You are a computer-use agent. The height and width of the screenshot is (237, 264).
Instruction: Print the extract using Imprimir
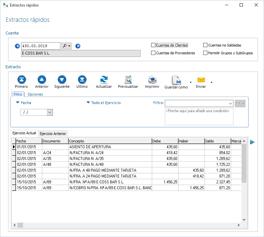(152, 80)
